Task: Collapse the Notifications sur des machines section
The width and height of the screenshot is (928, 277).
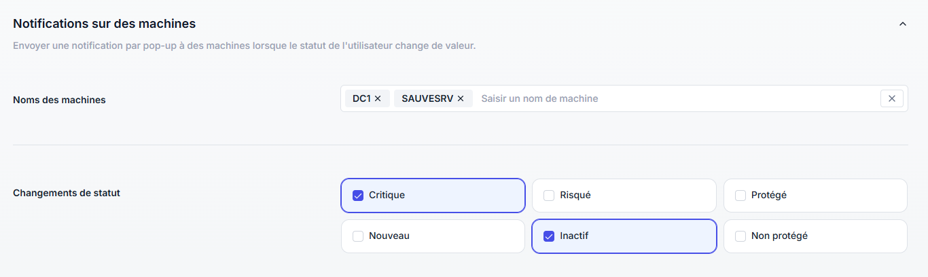Action: [x=903, y=24]
